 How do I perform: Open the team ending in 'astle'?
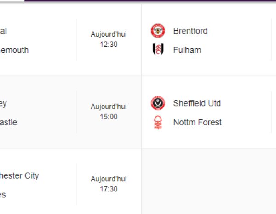8,122
